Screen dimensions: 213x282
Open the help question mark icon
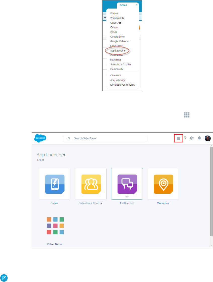[x=185, y=138]
